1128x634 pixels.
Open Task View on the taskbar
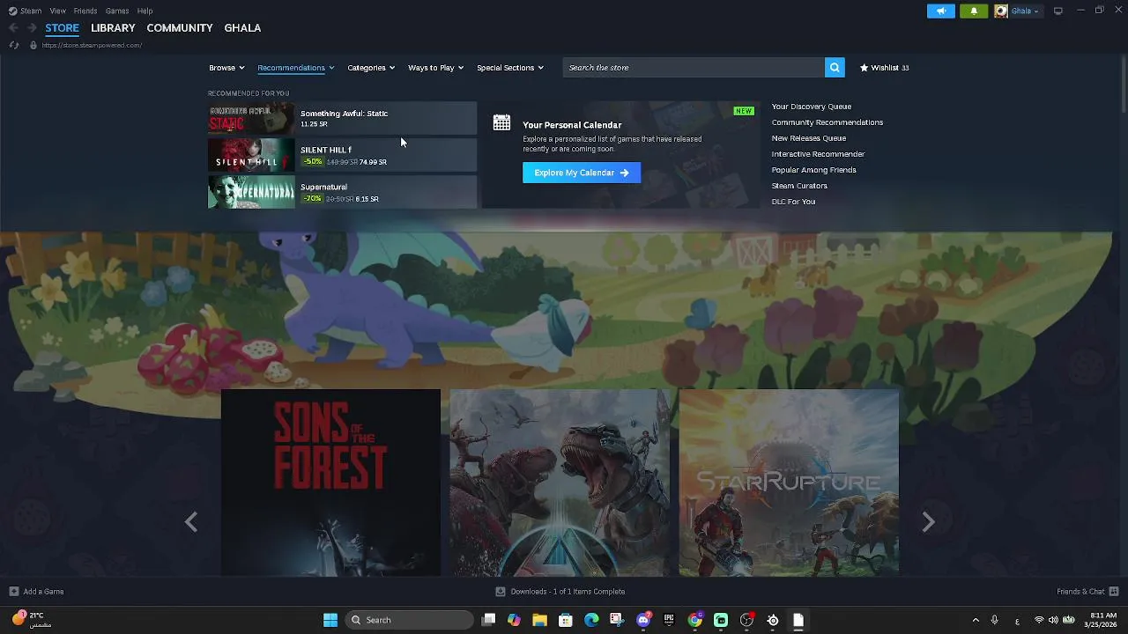(489, 620)
